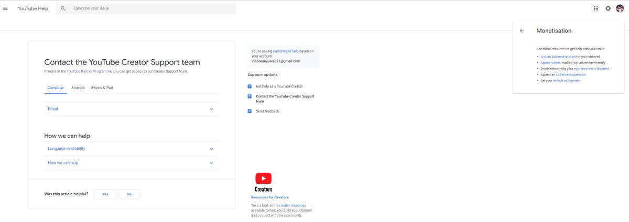Open the default ad formats link

(x=567, y=81)
